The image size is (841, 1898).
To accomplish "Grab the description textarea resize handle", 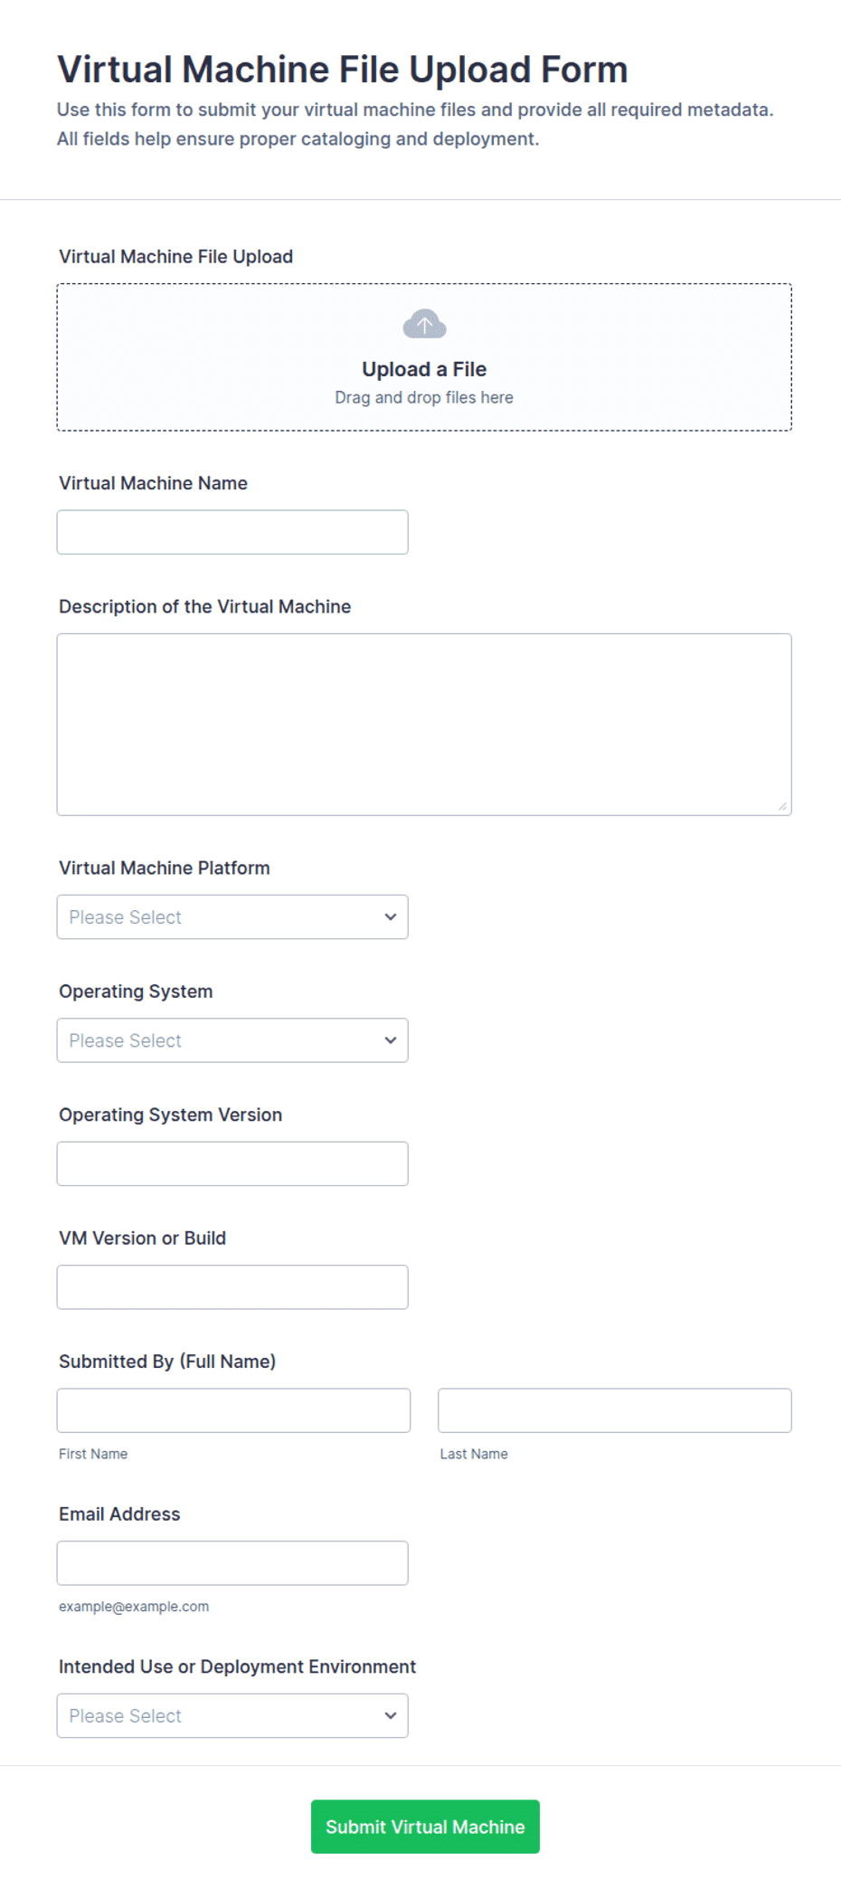I will 782,806.
